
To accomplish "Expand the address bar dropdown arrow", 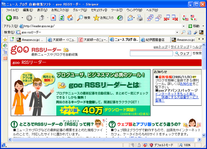I will pyautogui.click(x=183, y=26).
